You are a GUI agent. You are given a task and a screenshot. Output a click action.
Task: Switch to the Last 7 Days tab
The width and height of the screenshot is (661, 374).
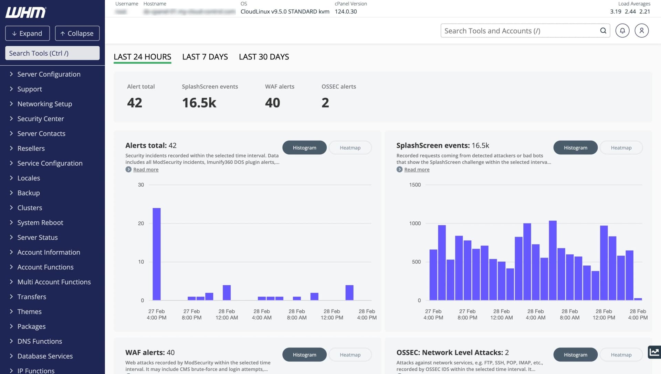pos(205,57)
